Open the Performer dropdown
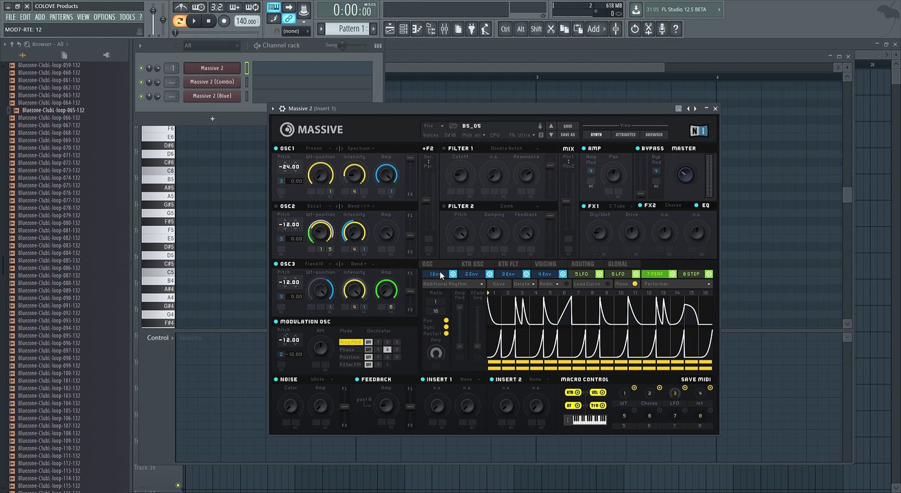Viewport: 901px width, 493px height. pos(677,284)
